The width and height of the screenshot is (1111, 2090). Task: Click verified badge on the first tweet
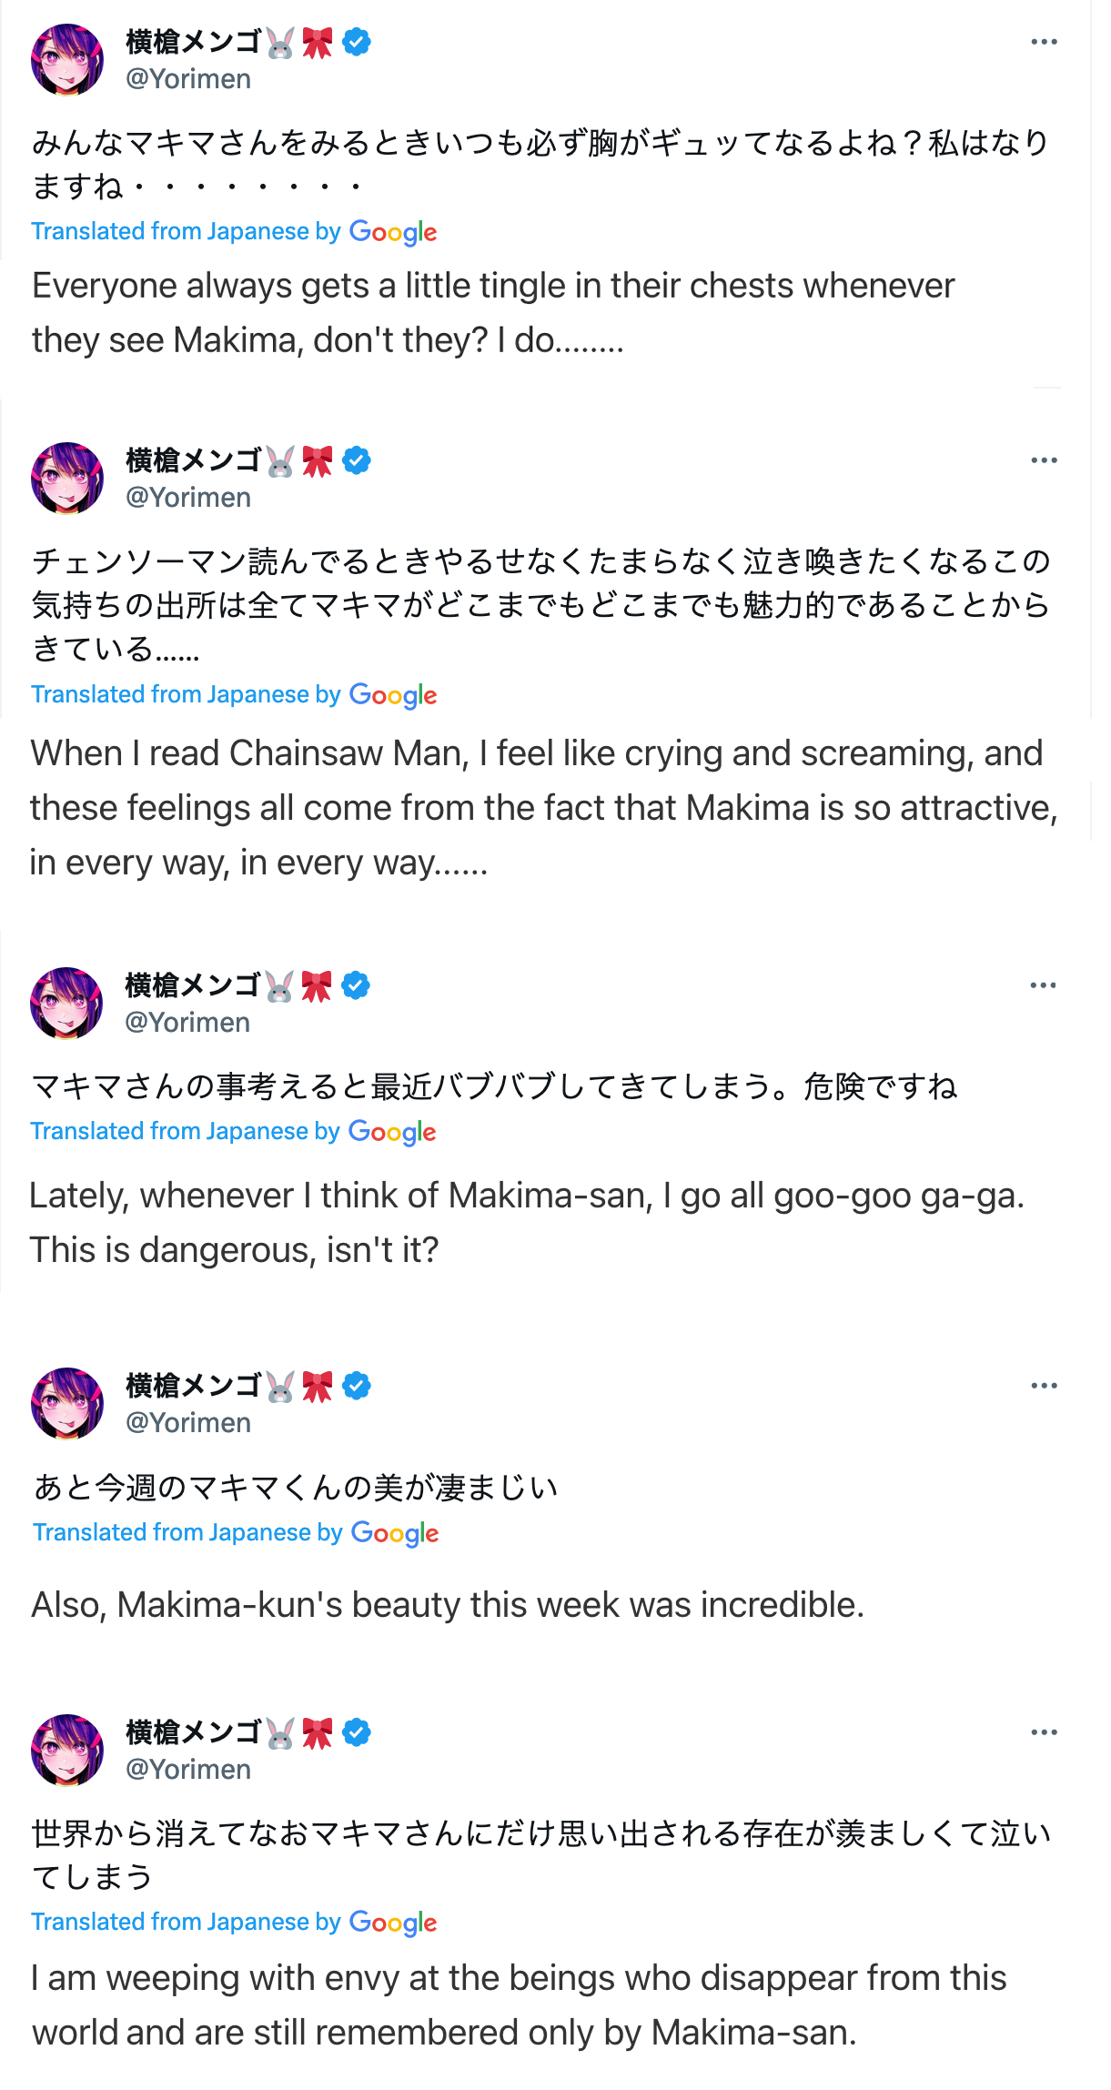357,42
